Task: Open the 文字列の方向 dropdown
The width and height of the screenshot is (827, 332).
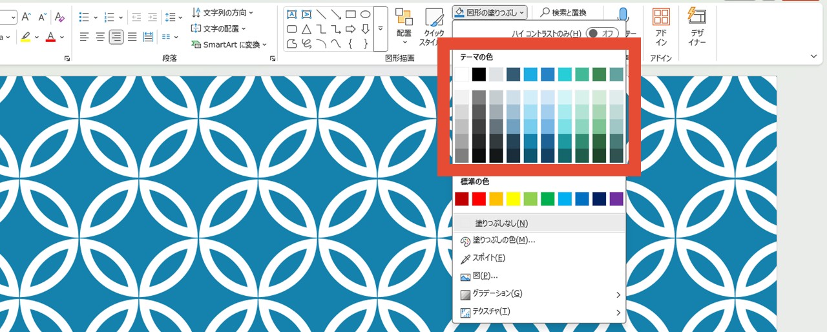Action: click(x=223, y=12)
